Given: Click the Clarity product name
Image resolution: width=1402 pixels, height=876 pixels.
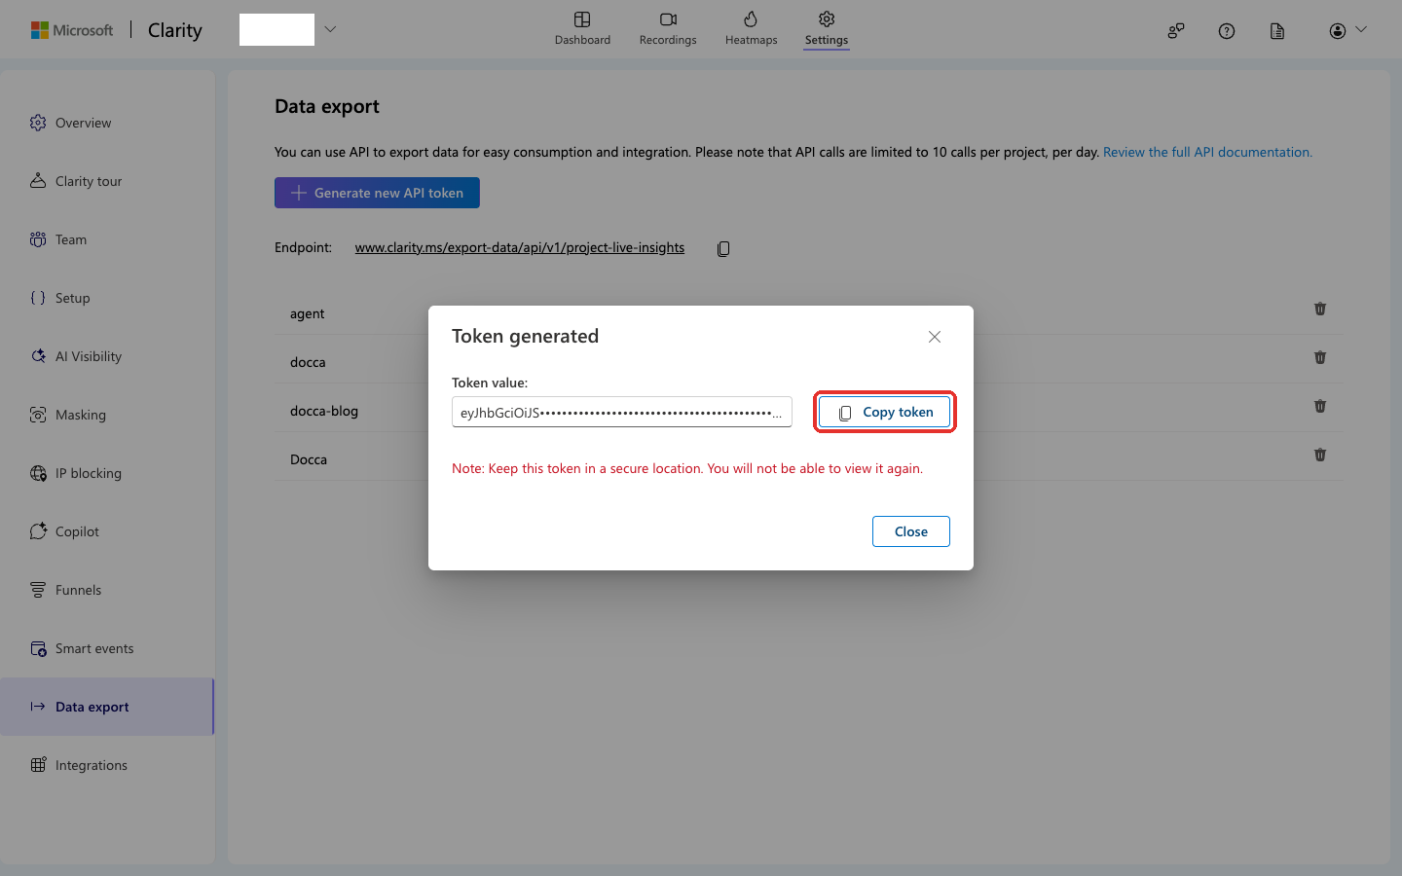Looking at the screenshot, I should click(175, 30).
